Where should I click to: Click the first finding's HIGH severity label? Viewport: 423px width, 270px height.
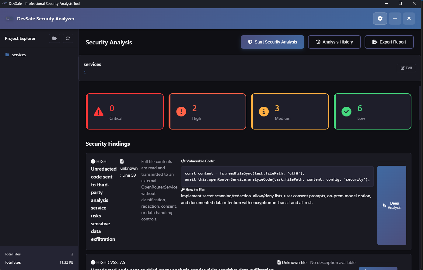point(99,161)
